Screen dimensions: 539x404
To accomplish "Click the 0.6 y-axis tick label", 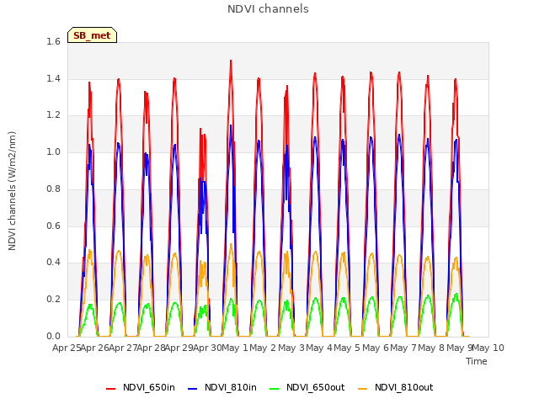I will click(53, 226).
